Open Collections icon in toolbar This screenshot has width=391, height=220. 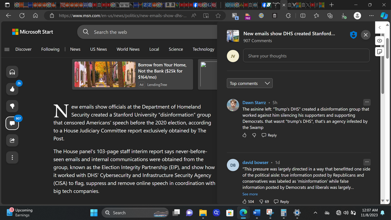pyautogui.click(x=330, y=16)
